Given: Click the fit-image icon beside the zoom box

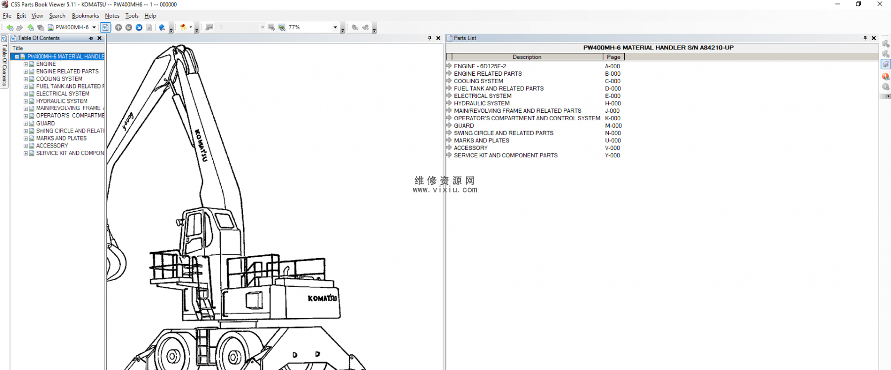Looking at the screenshot, I should click(x=271, y=28).
